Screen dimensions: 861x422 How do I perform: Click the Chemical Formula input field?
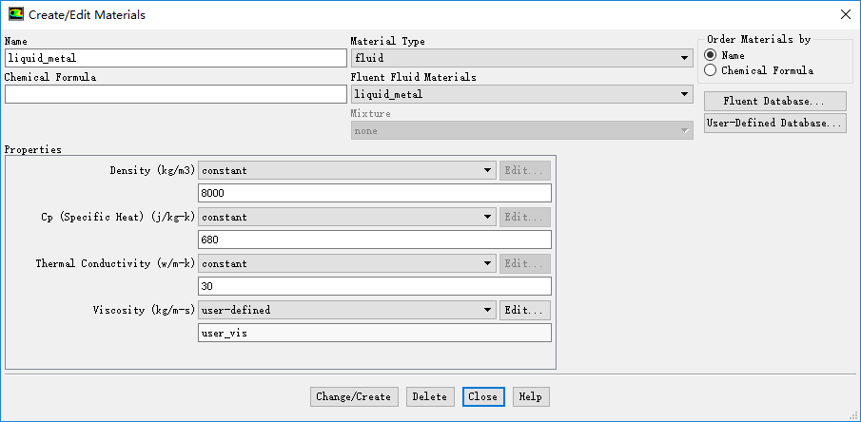tap(176, 94)
